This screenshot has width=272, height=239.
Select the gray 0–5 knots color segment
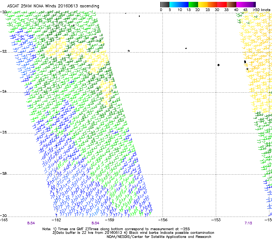(165, 4)
